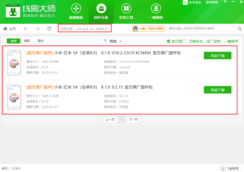Open the title bar dropdown menu arrow
244x172 pixels.
(x=225, y=1)
